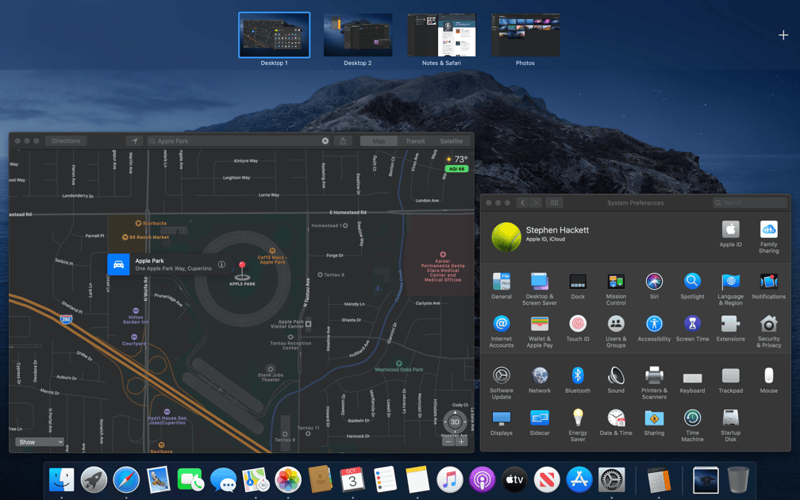The width and height of the screenshot is (800, 500).
Task: Get driving directions to Apple Park
Action: 118,264
